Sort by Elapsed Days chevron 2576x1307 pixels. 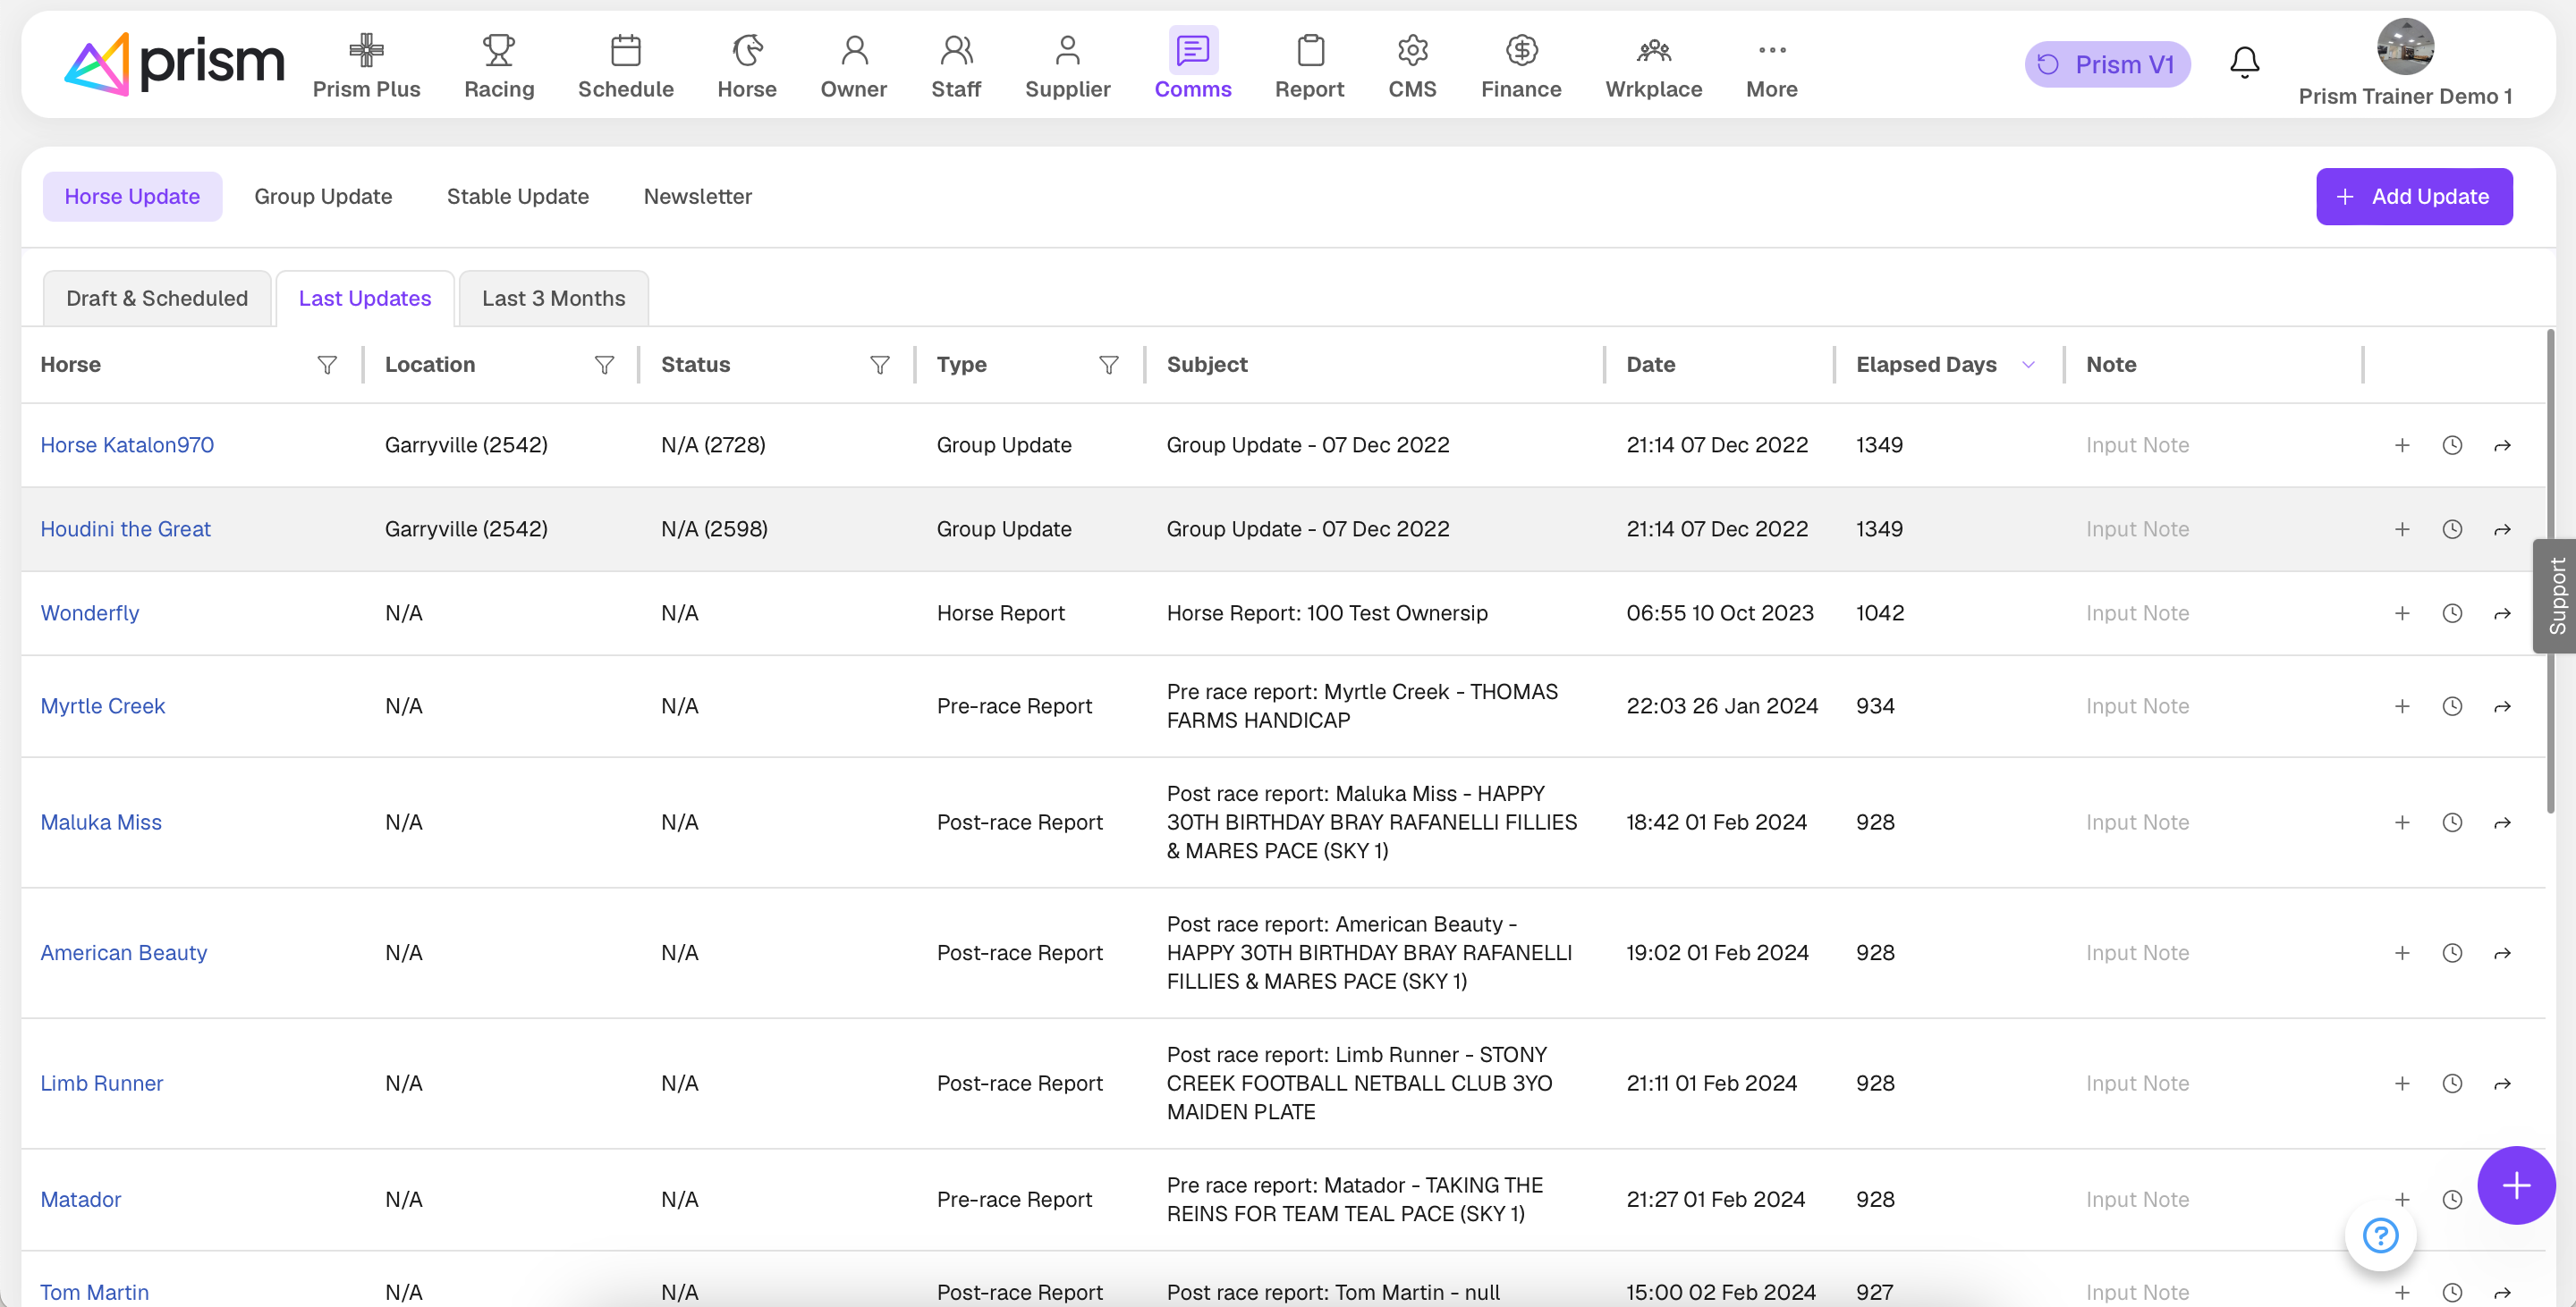click(2028, 365)
